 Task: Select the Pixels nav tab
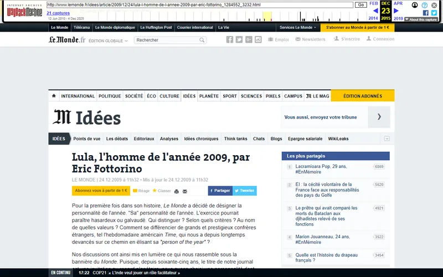pos(273,96)
